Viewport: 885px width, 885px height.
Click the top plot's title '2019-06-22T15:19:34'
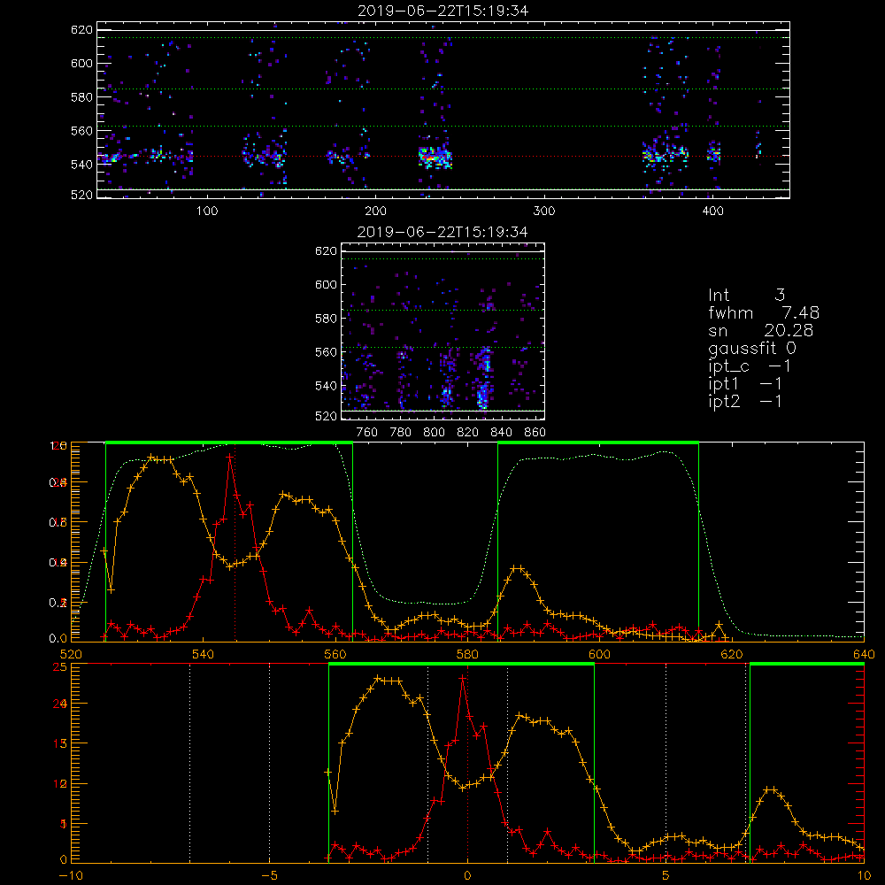coord(443,11)
